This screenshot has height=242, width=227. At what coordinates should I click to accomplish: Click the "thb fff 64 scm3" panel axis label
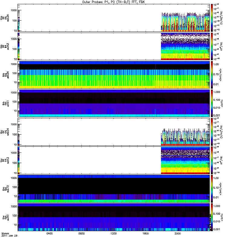tap(5, 46)
